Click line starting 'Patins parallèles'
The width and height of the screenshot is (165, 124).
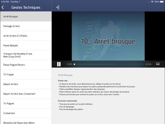click(82, 89)
